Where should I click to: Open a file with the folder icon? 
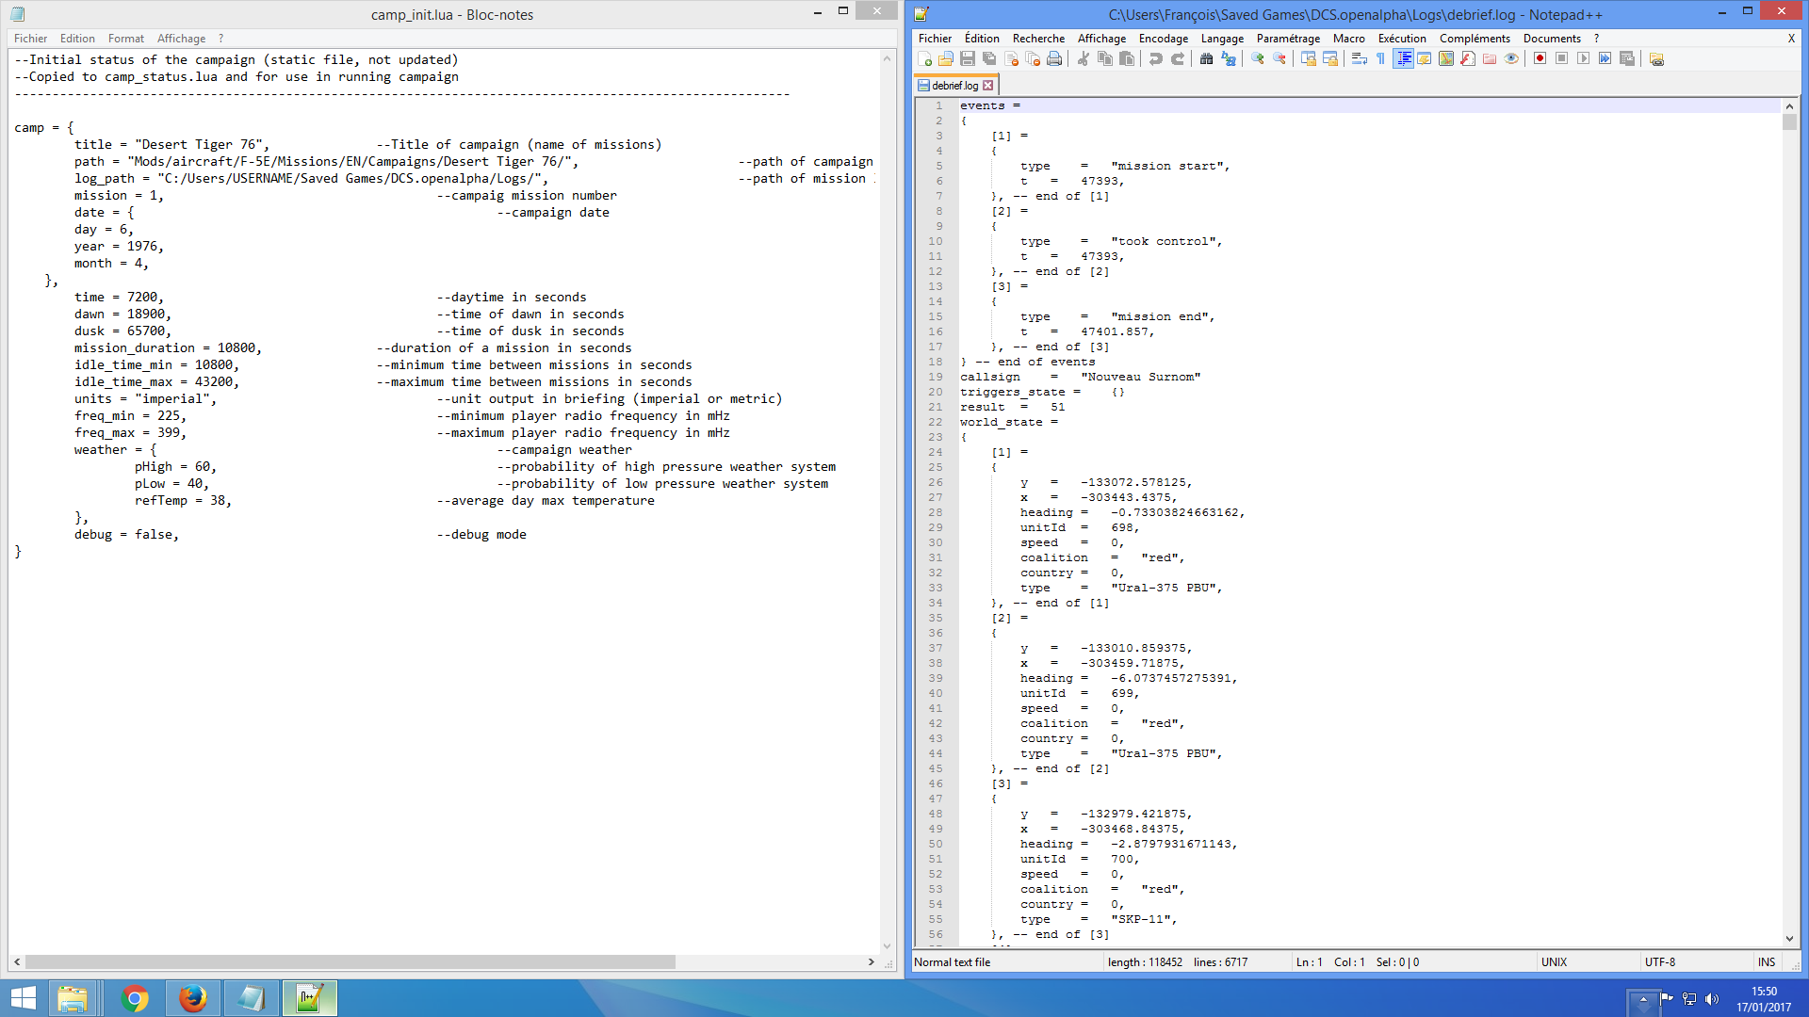946,58
